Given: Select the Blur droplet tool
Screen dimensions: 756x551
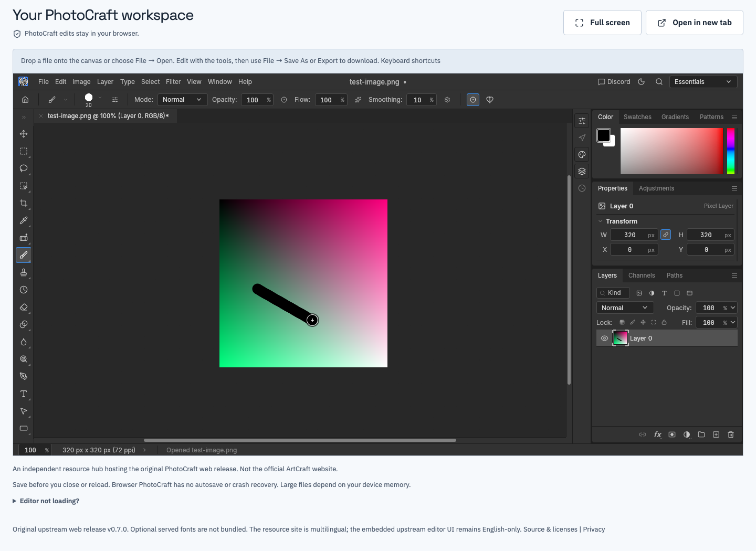Looking at the screenshot, I should [24, 342].
